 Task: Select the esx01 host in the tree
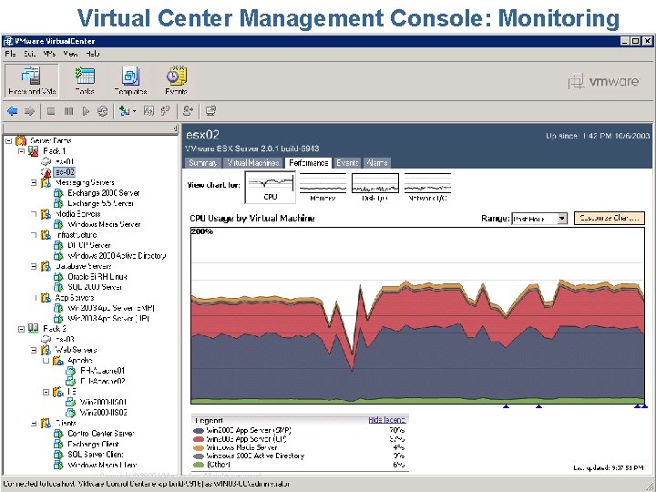(65, 161)
